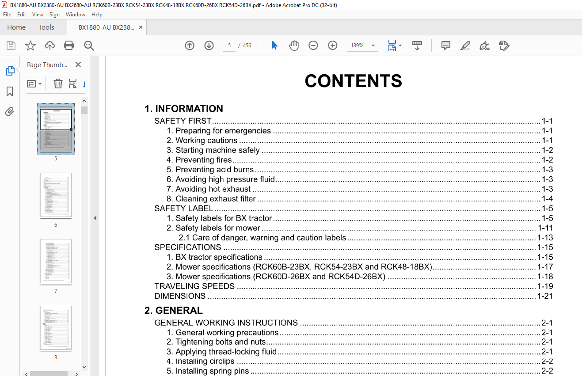Open TRAVELING SPEEDS contents entry
582x376 pixels.
click(x=354, y=286)
